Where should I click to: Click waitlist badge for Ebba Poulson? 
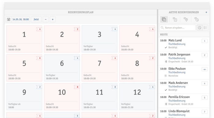tap(205, 69)
